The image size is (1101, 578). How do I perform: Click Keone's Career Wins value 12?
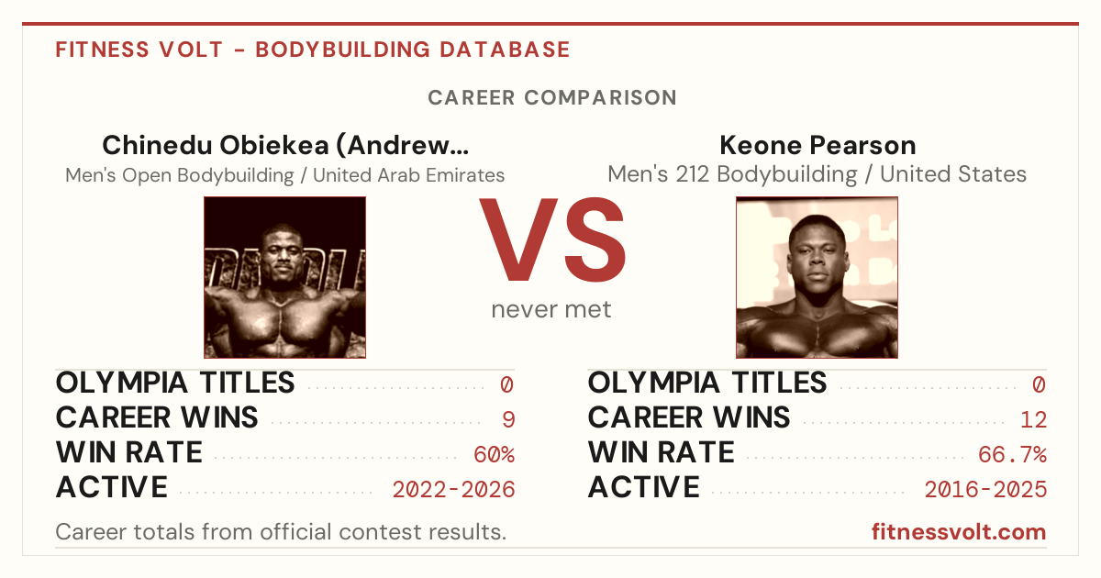pyautogui.click(x=1033, y=420)
